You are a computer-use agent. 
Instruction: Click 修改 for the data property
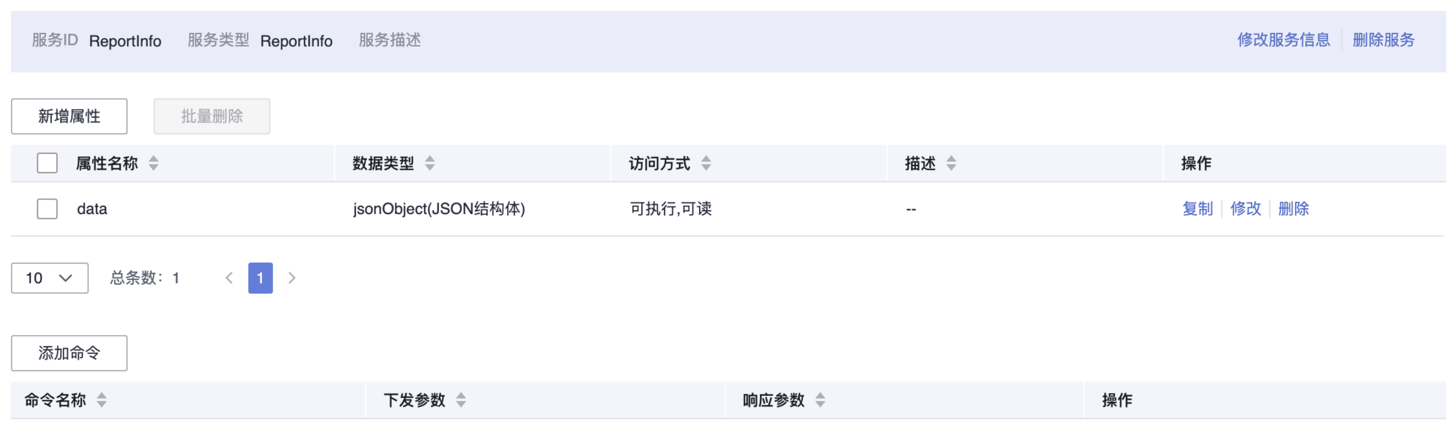pos(1245,209)
